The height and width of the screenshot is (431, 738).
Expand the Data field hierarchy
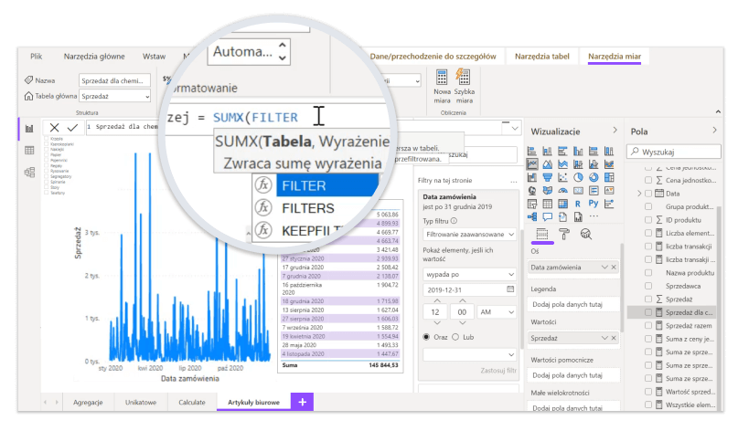click(639, 194)
